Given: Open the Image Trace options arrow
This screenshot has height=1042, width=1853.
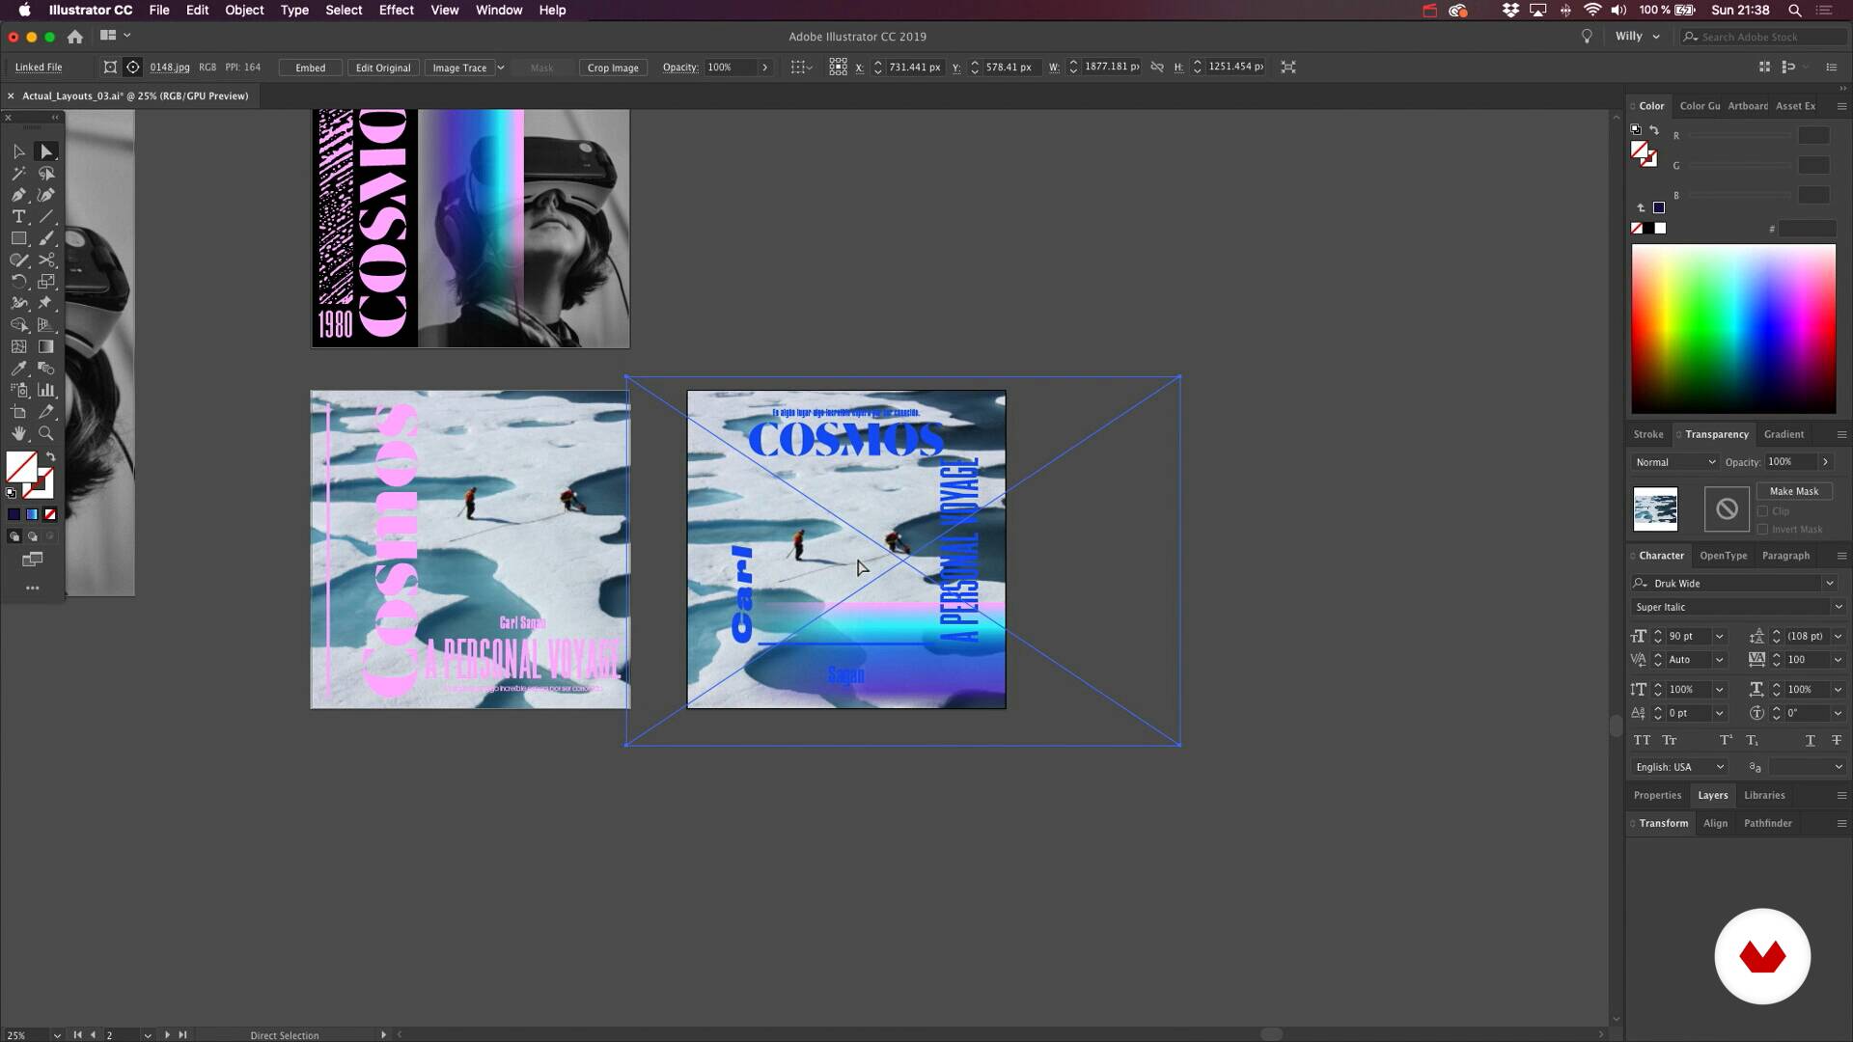Looking at the screenshot, I should pyautogui.click(x=500, y=68).
